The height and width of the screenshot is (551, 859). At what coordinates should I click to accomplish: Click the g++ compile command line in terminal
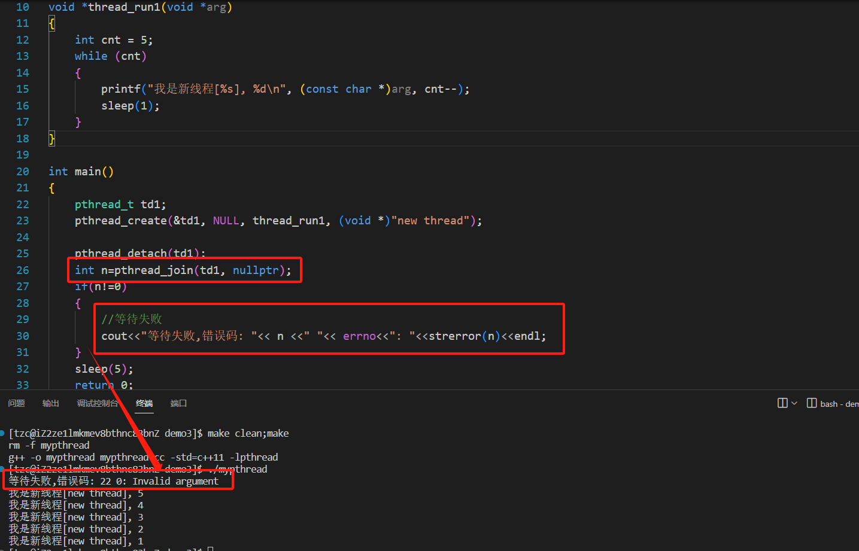(x=143, y=457)
